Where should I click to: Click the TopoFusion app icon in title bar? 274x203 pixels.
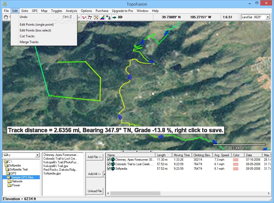tap(5, 4)
